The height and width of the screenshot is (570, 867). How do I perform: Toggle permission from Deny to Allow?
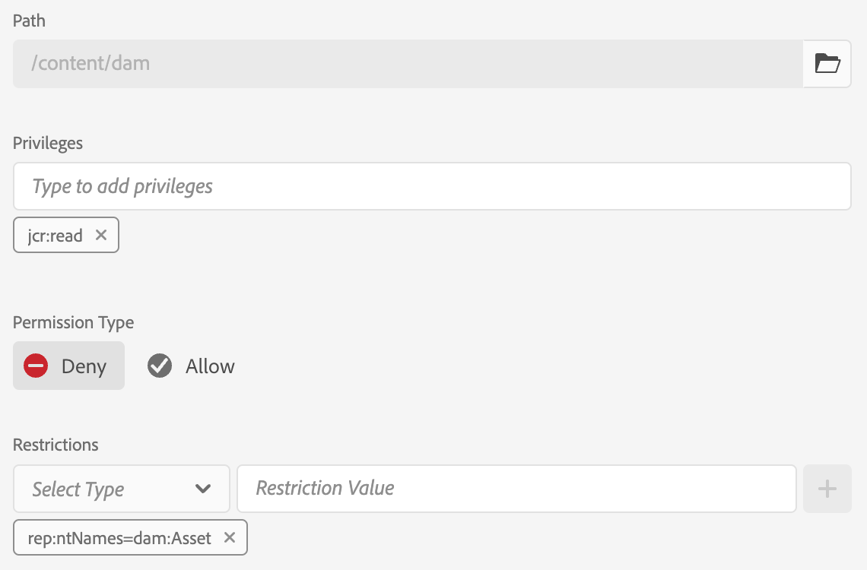(190, 366)
